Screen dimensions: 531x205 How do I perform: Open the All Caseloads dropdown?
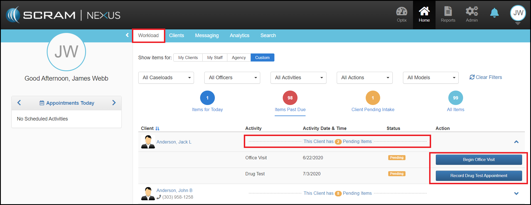166,78
